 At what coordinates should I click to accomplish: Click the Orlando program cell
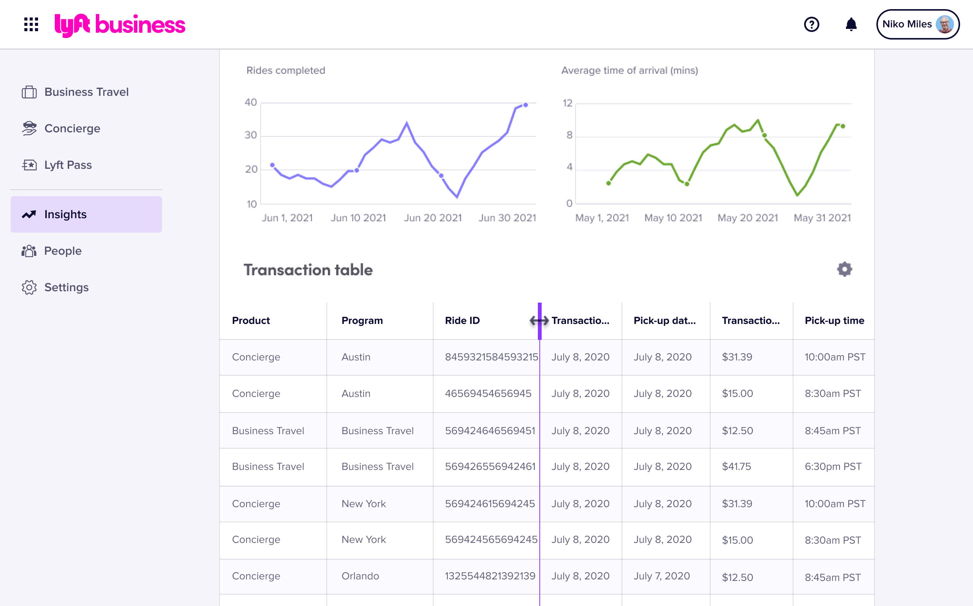(360, 576)
